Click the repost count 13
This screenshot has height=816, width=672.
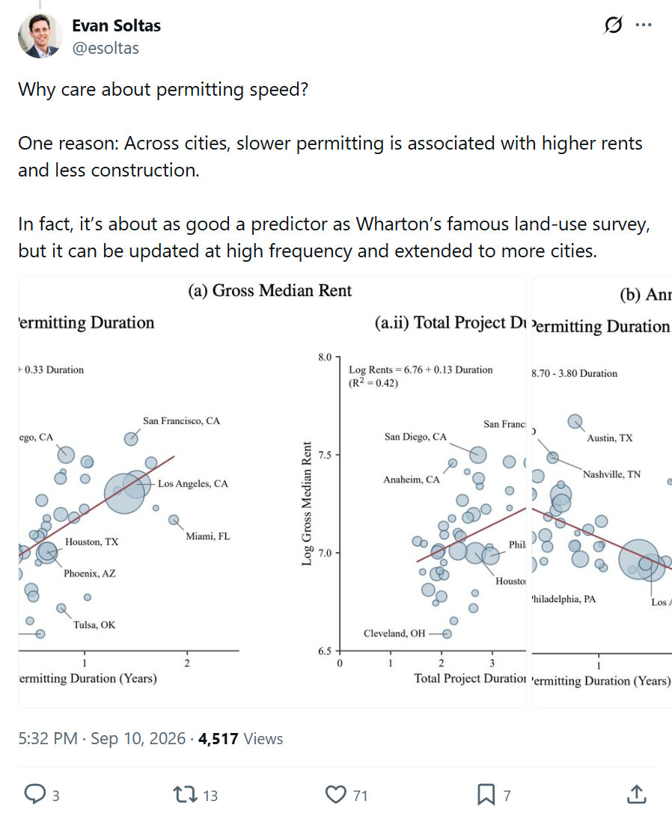point(210,796)
